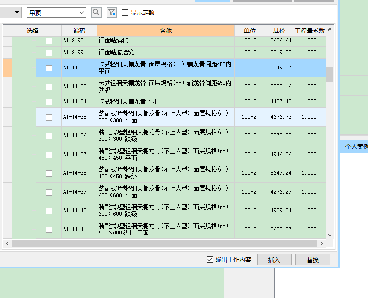Screen dimensions: 368x298
Task: Select name cell of row A1-14-41
Action: [166, 230]
